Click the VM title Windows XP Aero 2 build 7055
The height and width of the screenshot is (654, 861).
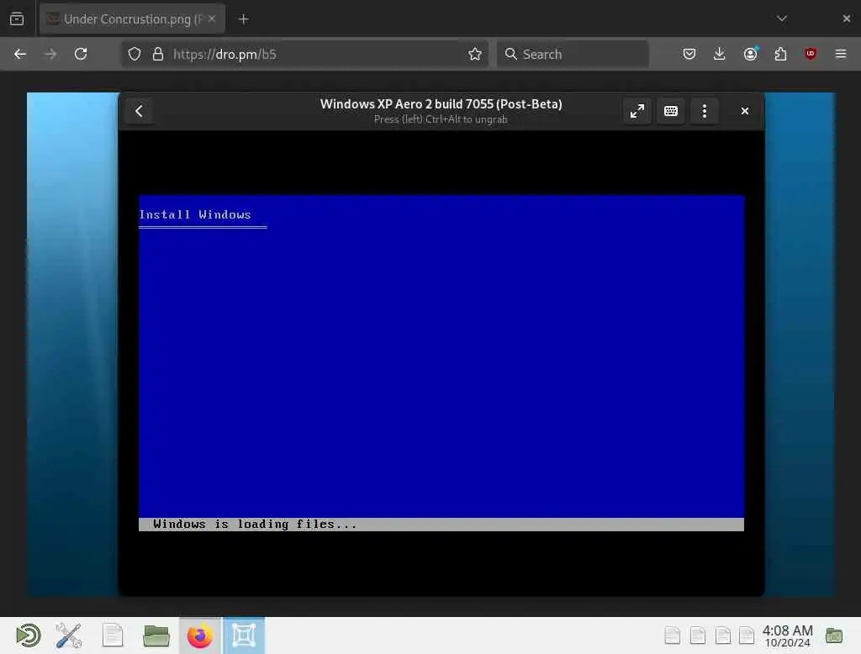(x=441, y=103)
